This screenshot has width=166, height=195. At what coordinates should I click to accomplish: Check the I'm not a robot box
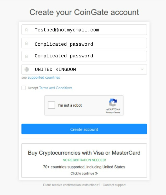point(51,105)
